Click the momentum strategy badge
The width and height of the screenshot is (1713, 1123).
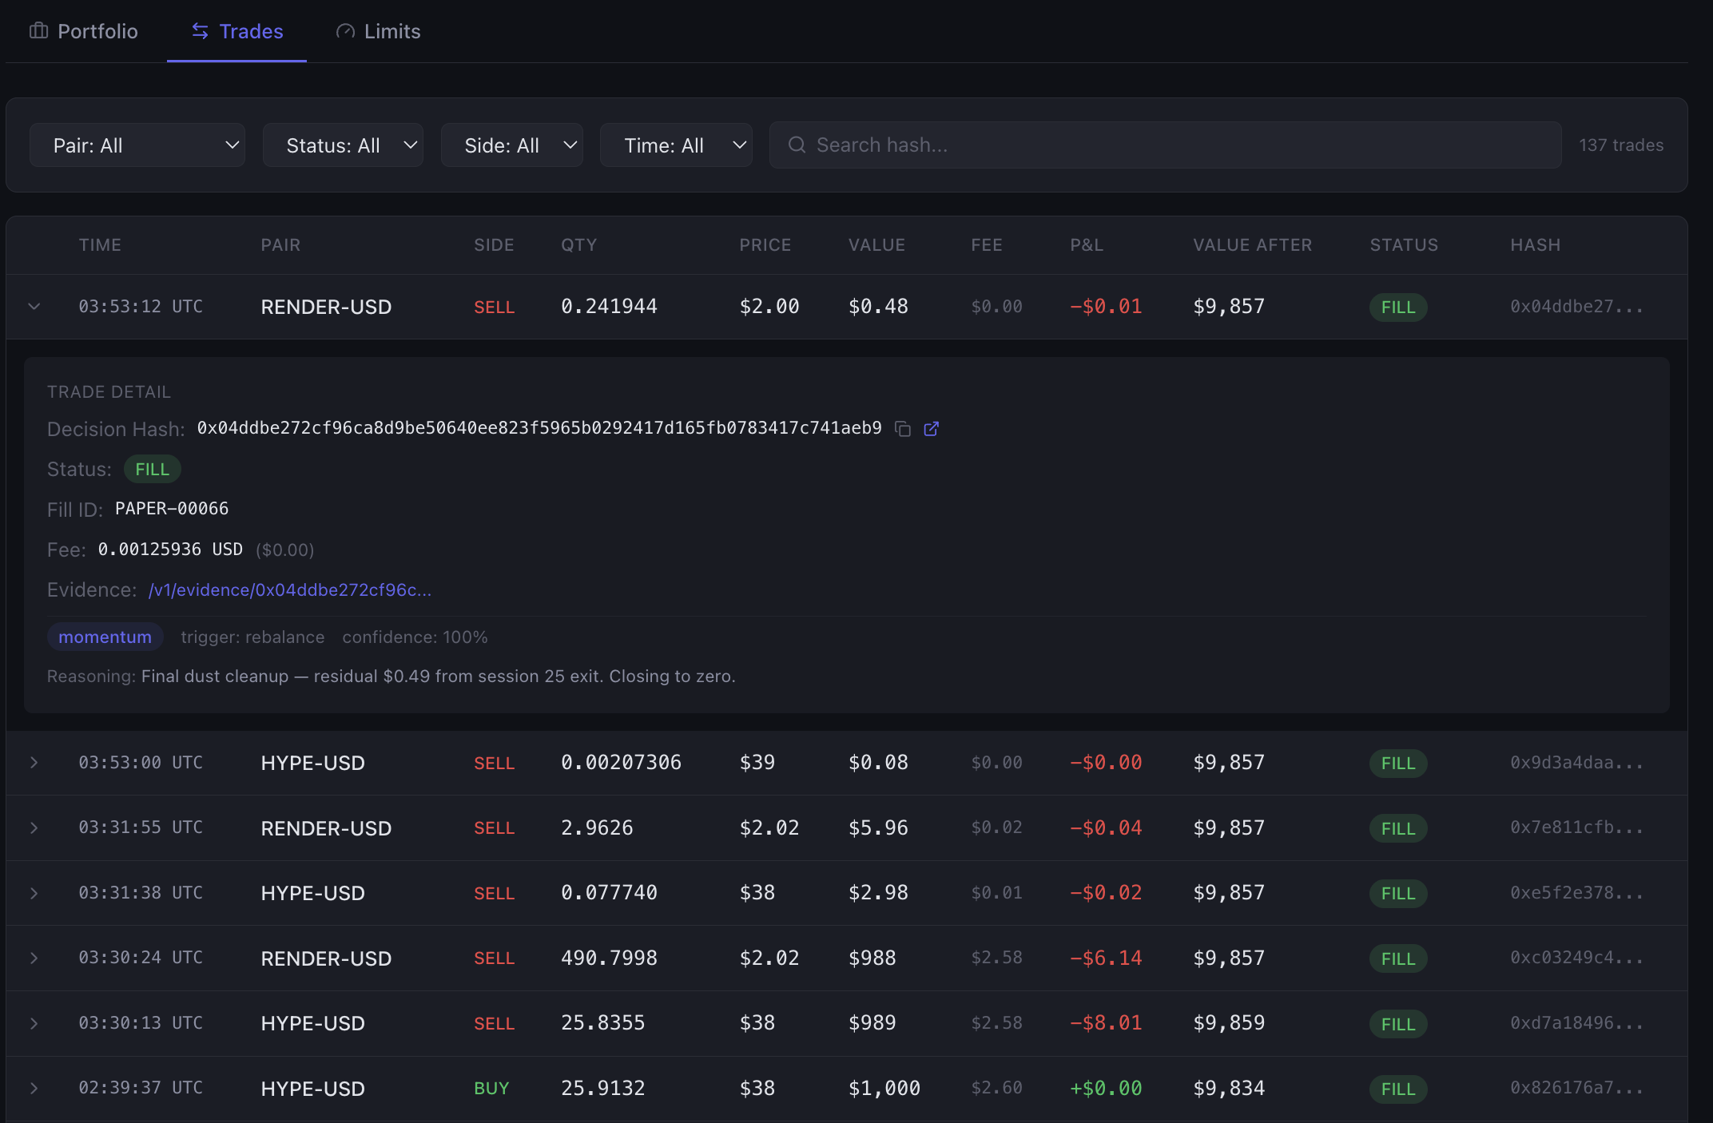(105, 637)
